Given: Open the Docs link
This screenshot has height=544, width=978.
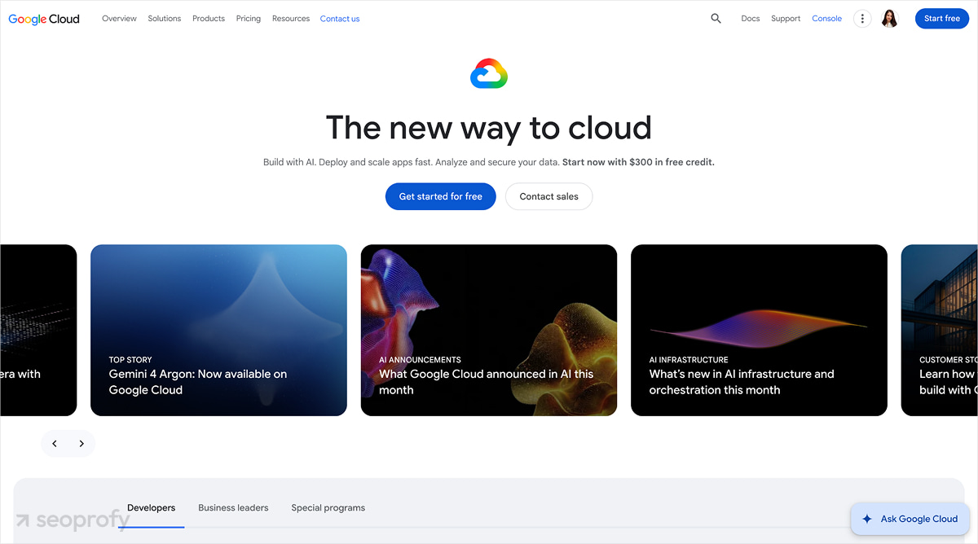Looking at the screenshot, I should coord(751,19).
